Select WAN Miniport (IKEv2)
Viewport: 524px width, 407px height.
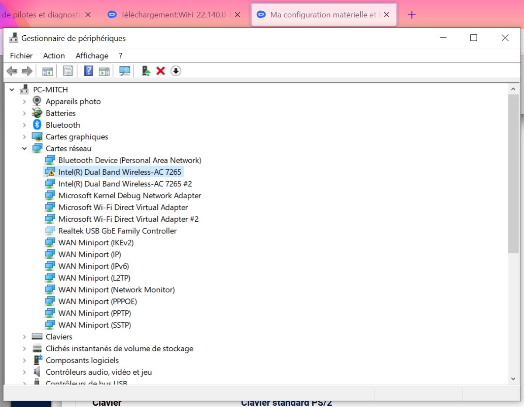(x=96, y=242)
